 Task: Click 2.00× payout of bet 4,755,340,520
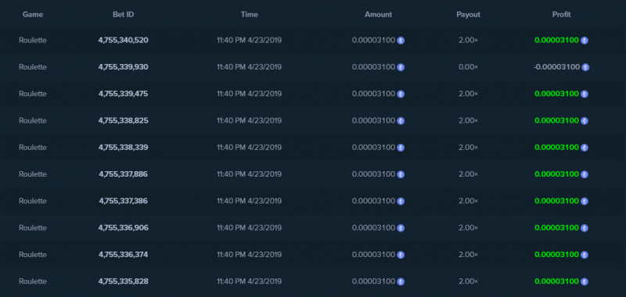468,40
